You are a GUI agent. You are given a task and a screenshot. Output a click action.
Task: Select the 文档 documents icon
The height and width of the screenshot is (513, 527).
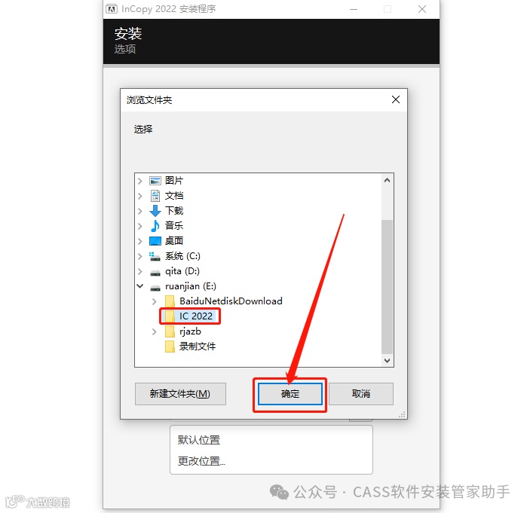155,196
